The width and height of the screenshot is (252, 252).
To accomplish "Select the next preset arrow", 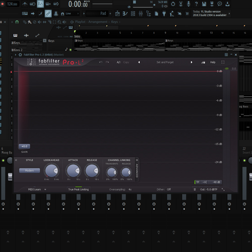I will [192, 62].
